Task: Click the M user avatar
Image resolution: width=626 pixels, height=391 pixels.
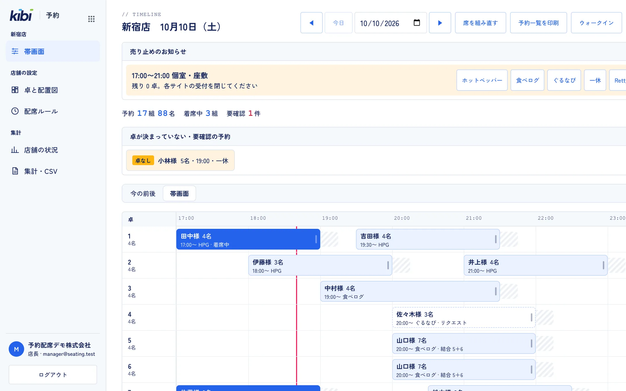Action: coord(16,349)
